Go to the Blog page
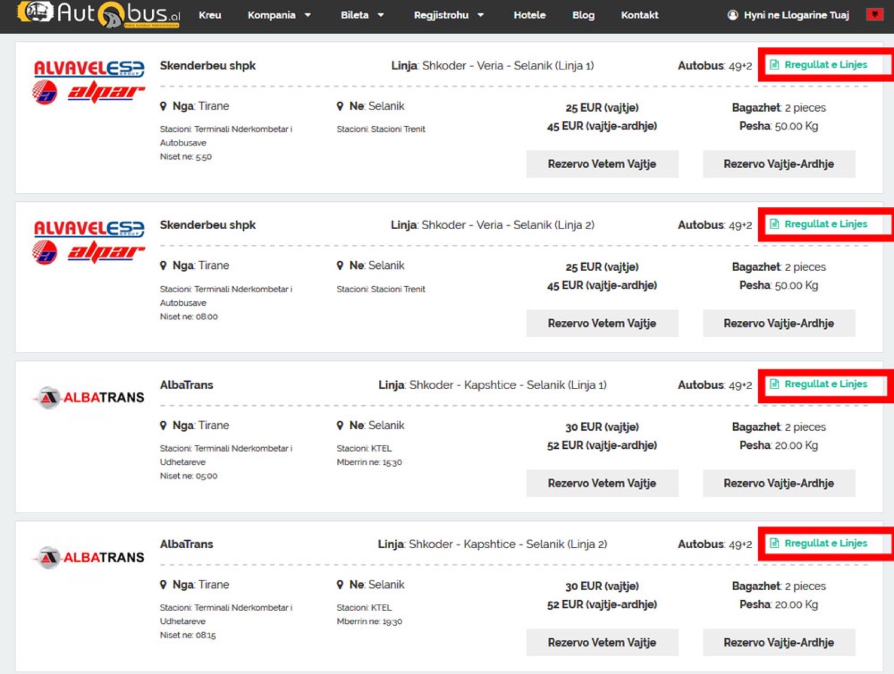Image resolution: width=894 pixels, height=674 pixels. tap(583, 15)
